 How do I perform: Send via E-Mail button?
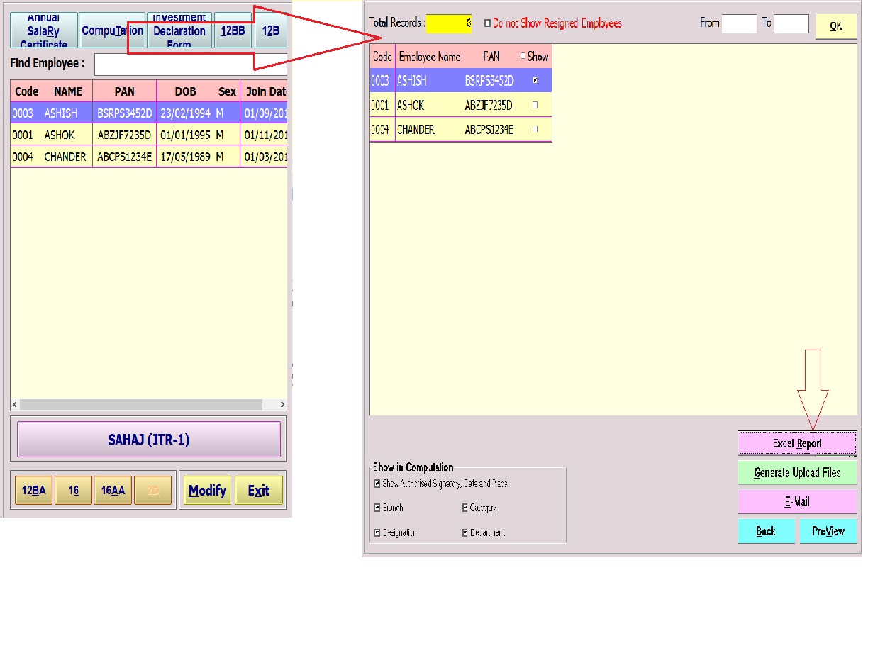(797, 502)
